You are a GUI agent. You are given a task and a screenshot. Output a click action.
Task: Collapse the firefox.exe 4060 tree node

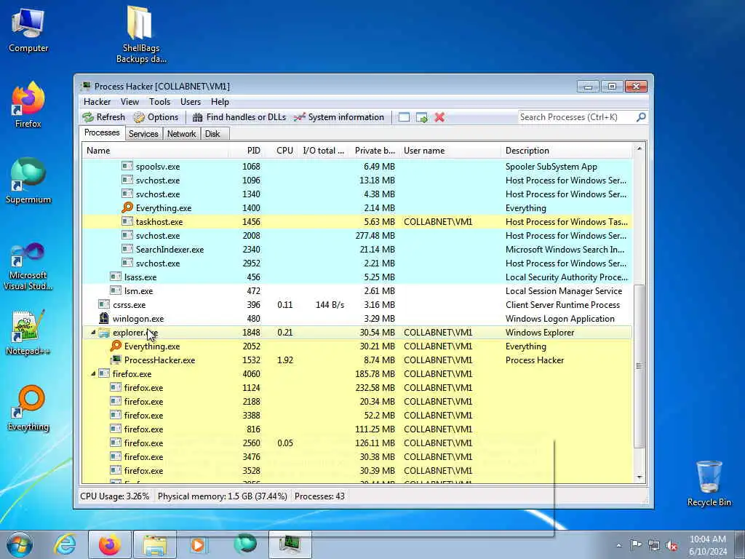click(x=93, y=373)
